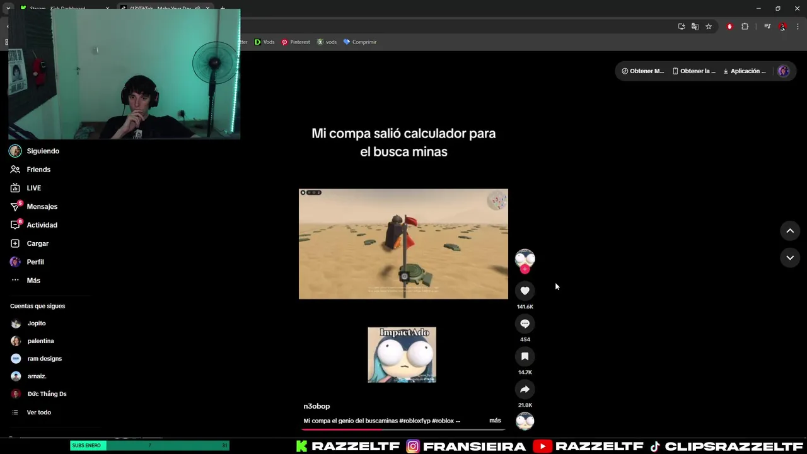
Task: Open the comments with the 454 speech bubble
Action: click(525, 323)
